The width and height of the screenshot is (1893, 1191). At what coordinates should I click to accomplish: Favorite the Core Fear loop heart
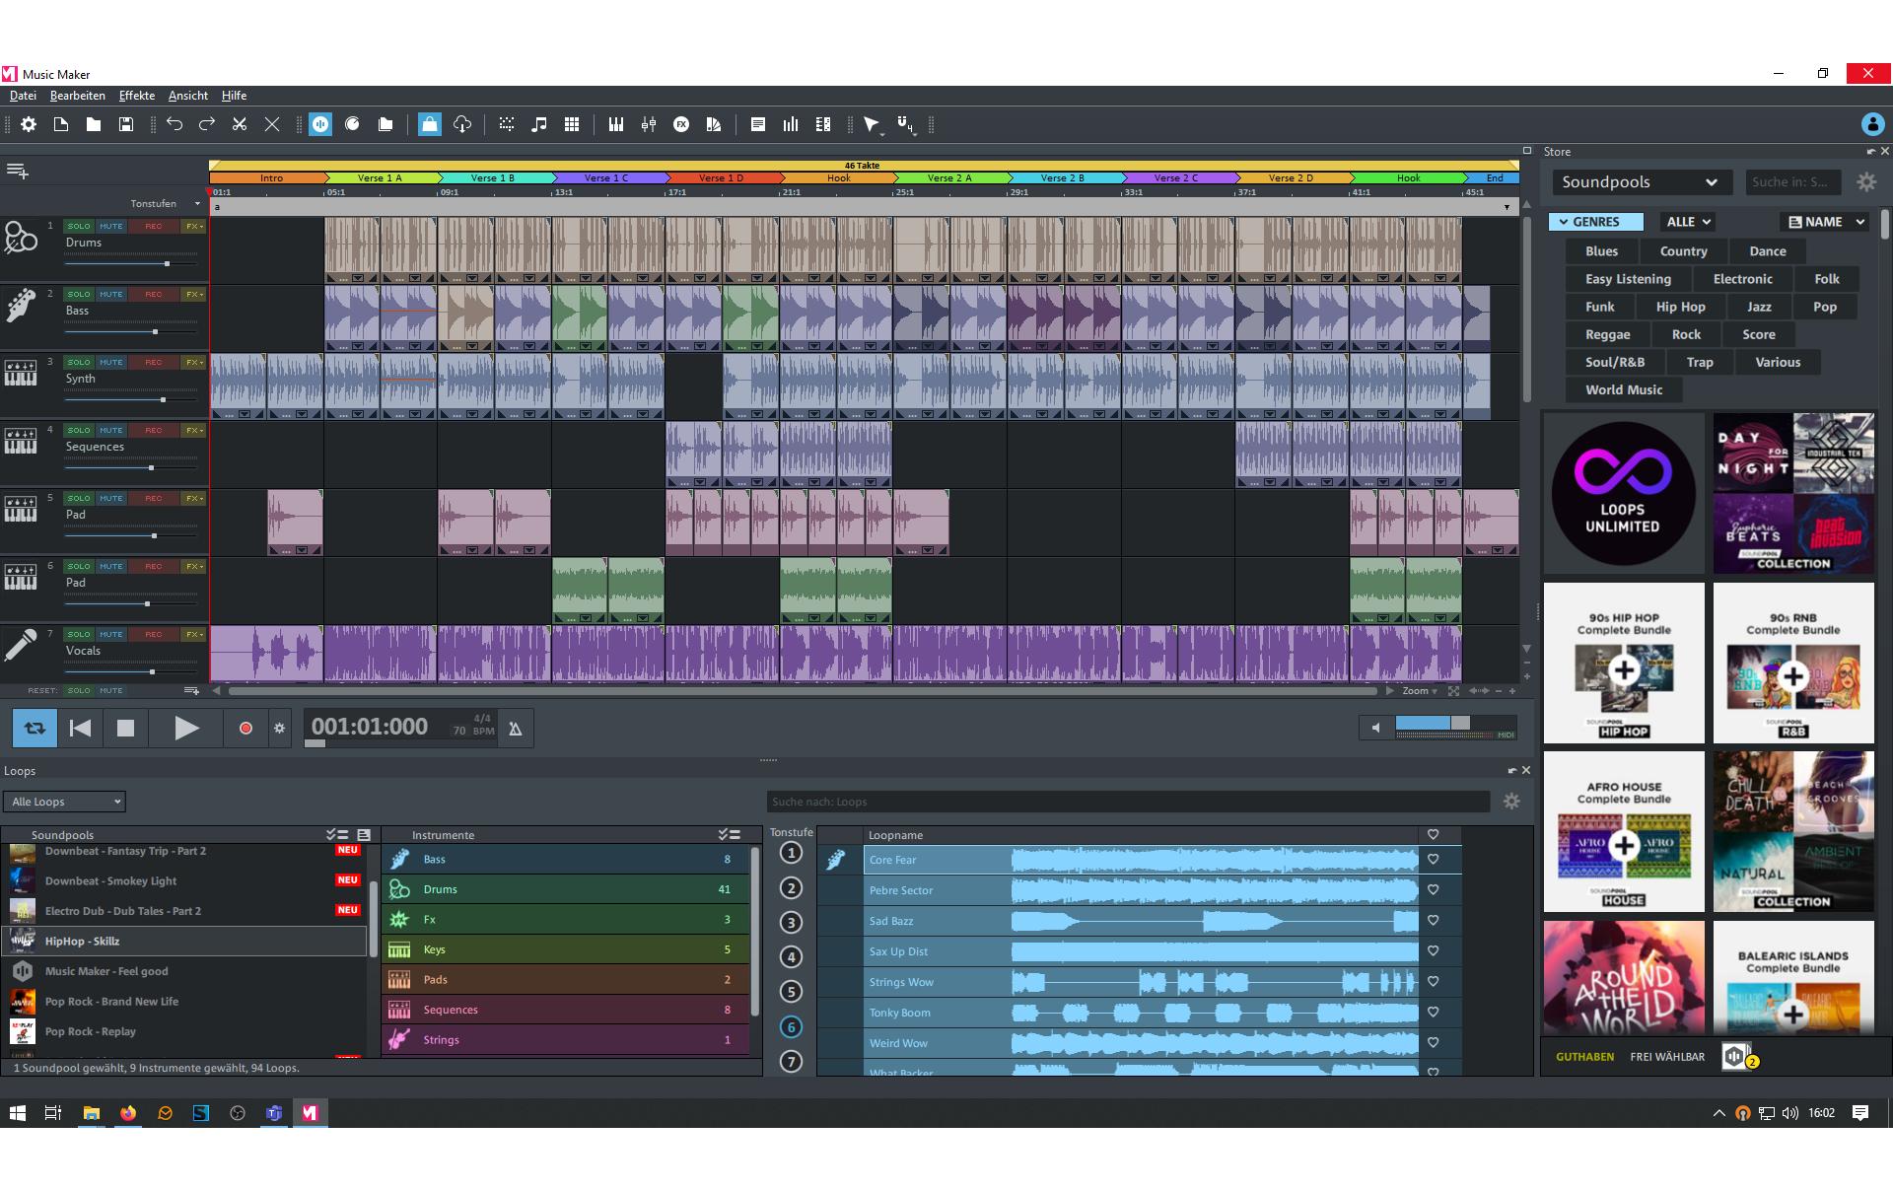pyautogui.click(x=1434, y=860)
